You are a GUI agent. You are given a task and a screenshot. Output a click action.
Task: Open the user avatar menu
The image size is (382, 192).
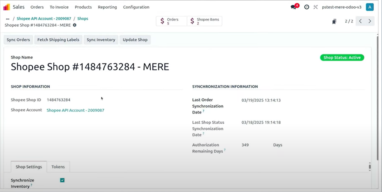[370, 7]
